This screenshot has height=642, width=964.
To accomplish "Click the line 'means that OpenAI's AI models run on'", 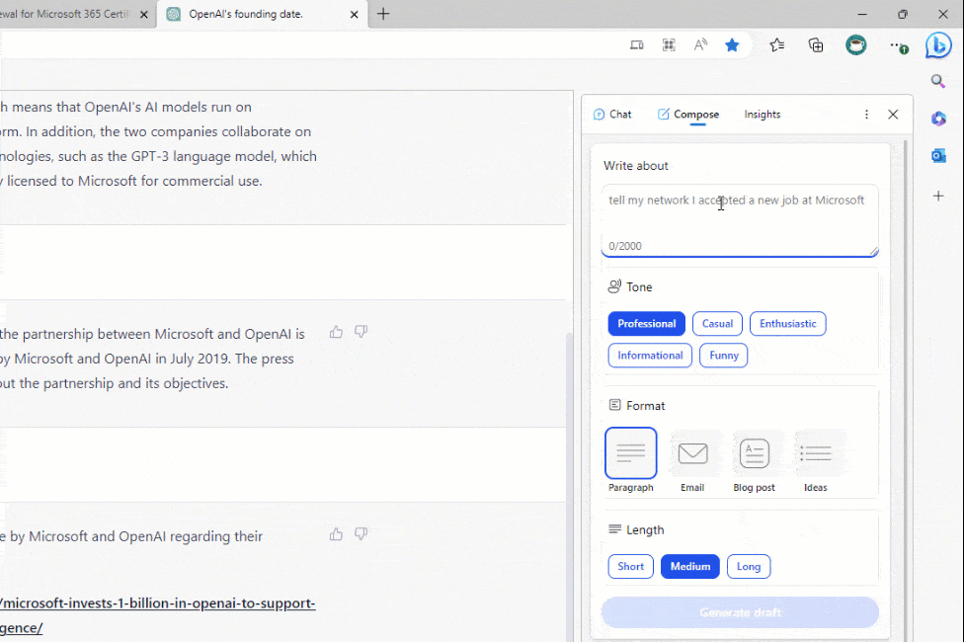I will 131,107.
